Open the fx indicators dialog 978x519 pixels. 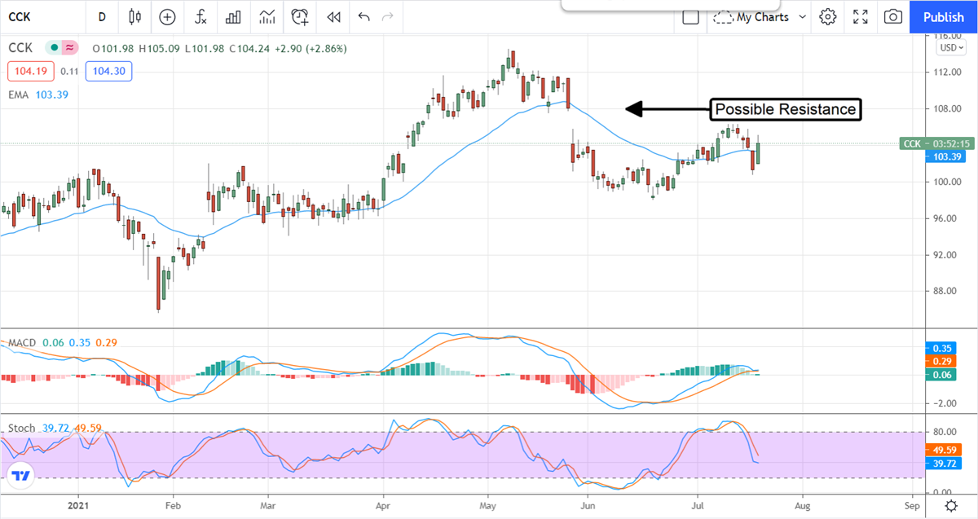click(x=200, y=16)
